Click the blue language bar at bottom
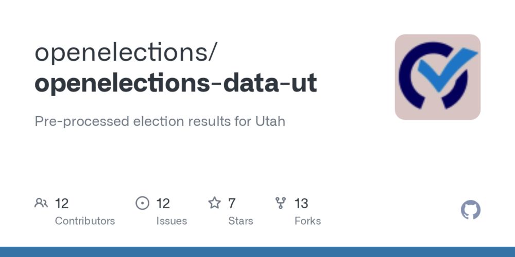The image size is (515, 257). click(257, 252)
